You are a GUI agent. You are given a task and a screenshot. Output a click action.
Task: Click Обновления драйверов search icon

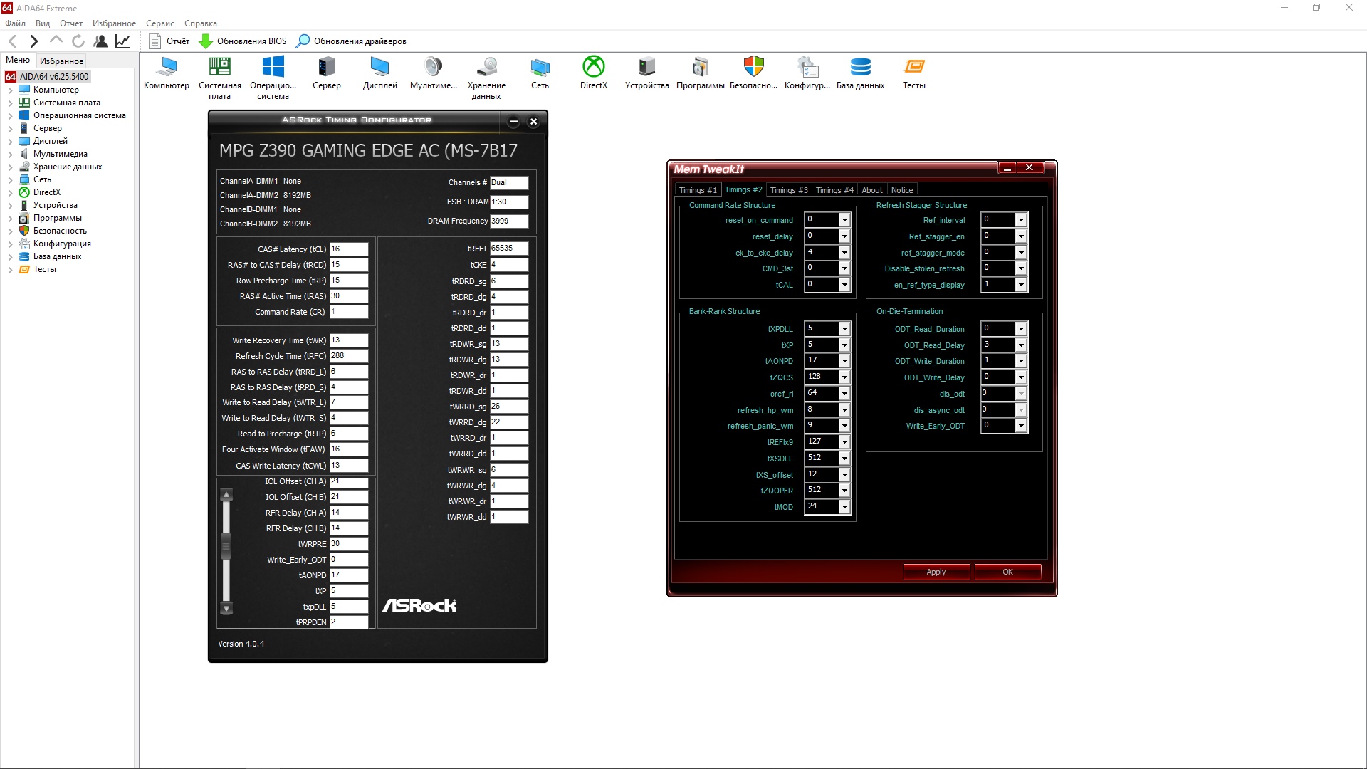303,41
